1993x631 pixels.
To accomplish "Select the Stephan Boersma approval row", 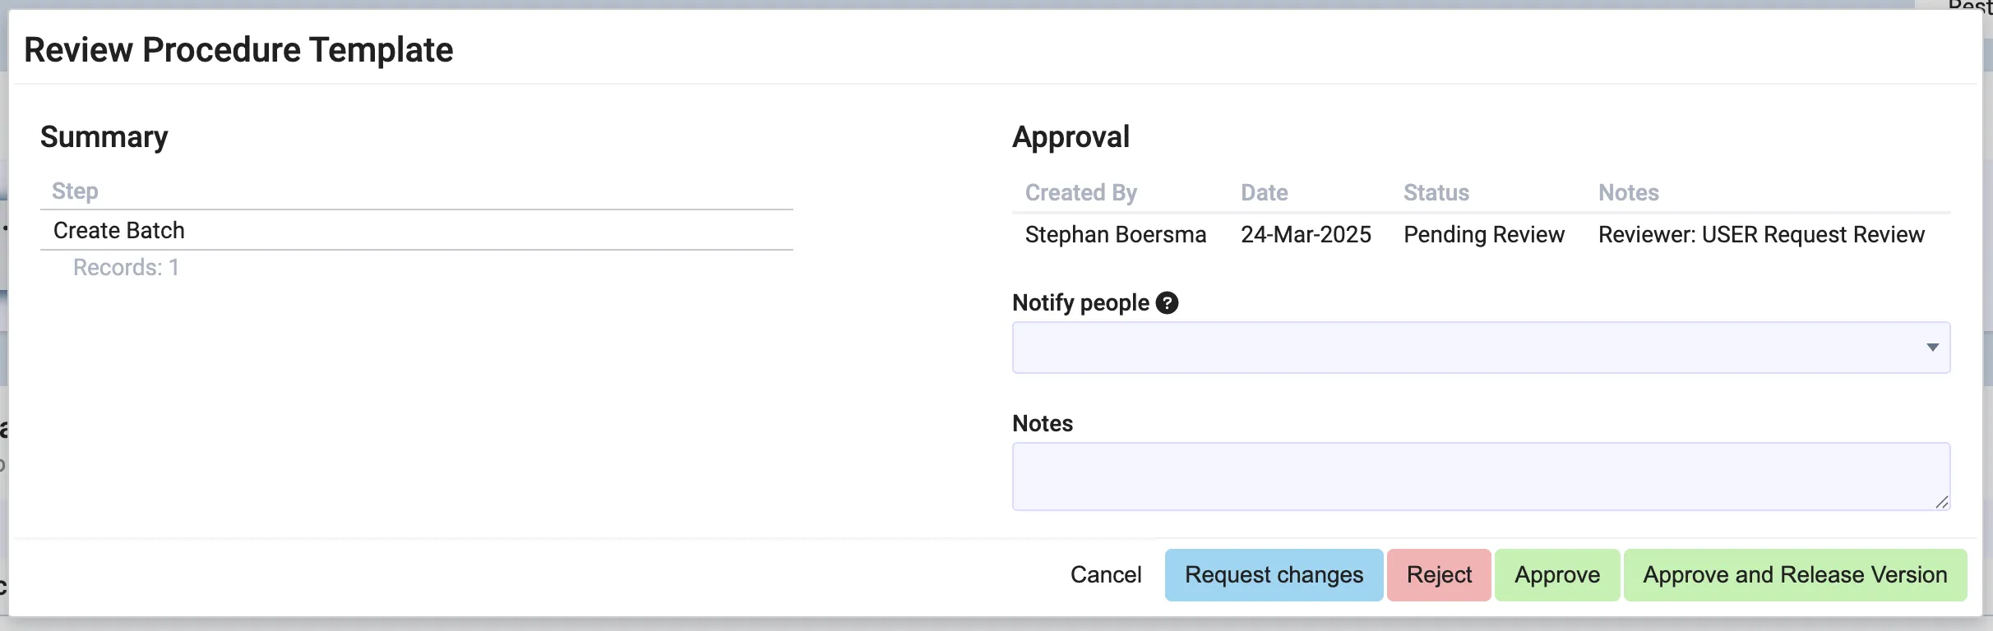I will (x=1115, y=235).
